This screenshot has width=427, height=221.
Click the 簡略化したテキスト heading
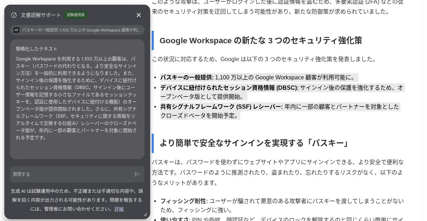click(x=37, y=49)
